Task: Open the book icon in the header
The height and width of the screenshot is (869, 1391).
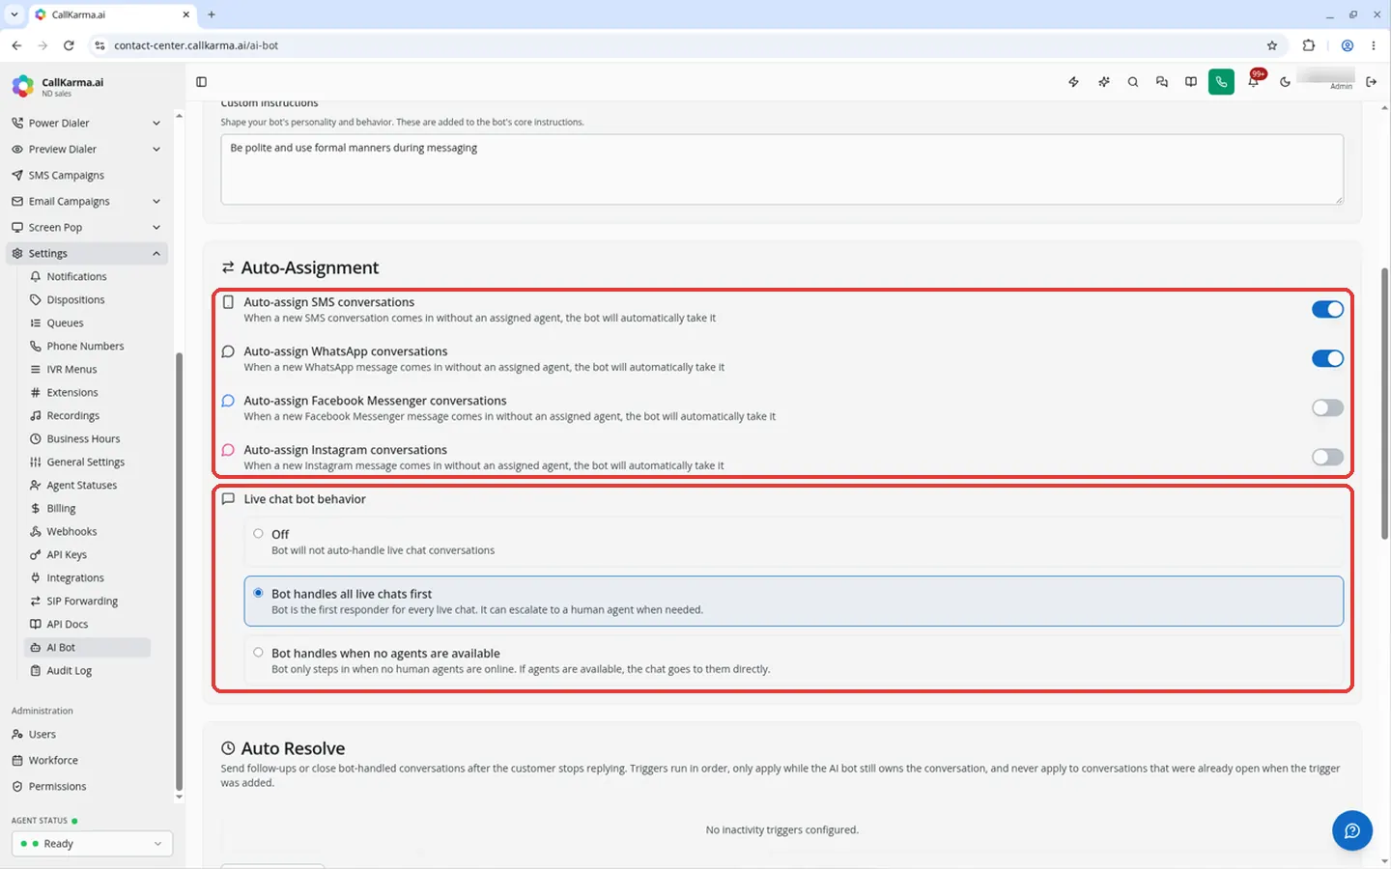Action: click(x=1191, y=82)
